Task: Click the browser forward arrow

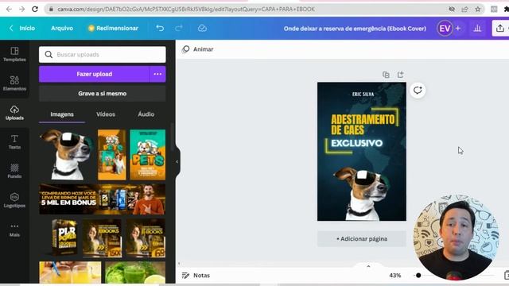Action: click(21, 9)
